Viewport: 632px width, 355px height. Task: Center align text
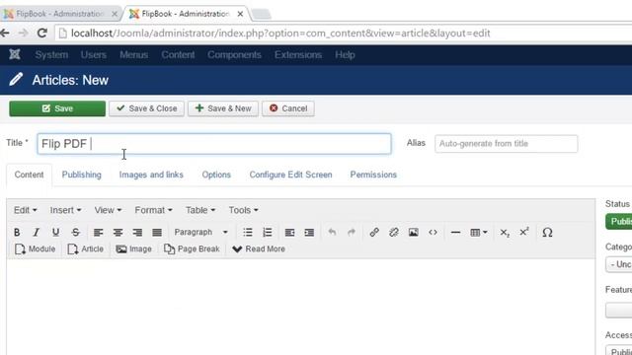click(118, 233)
